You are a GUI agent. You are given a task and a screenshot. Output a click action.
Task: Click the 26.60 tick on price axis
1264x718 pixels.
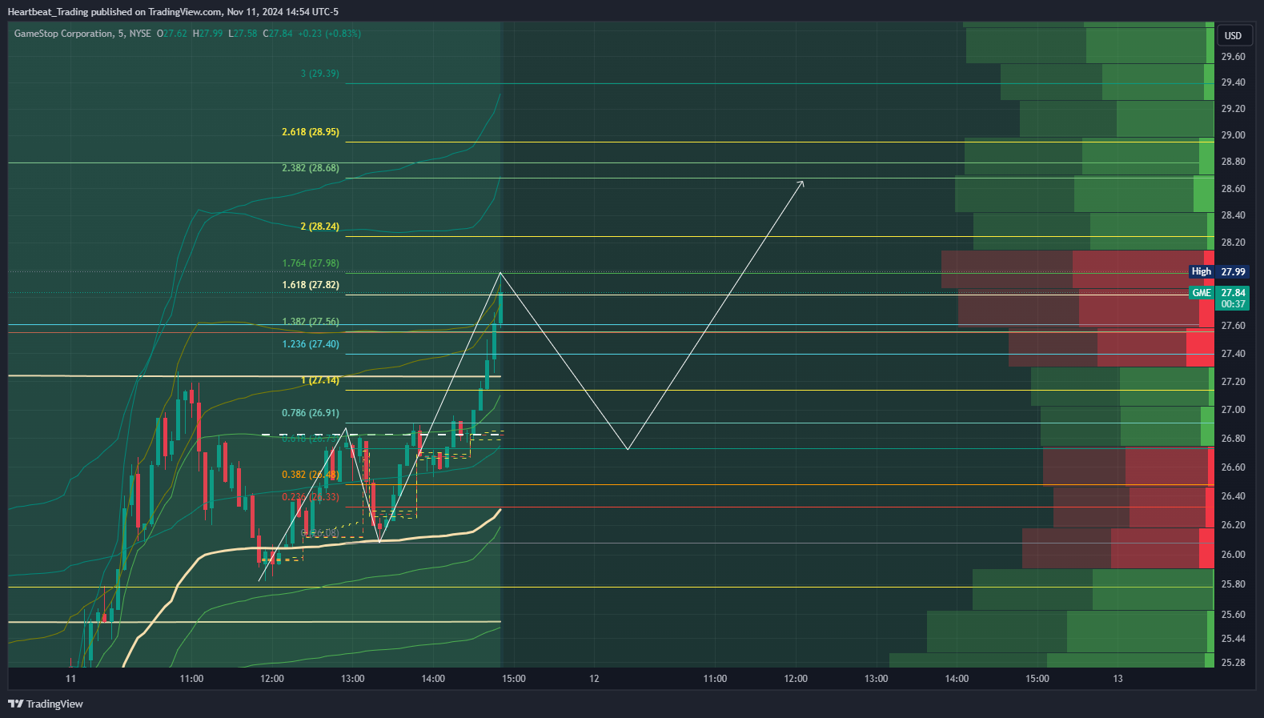coord(1233,467)
